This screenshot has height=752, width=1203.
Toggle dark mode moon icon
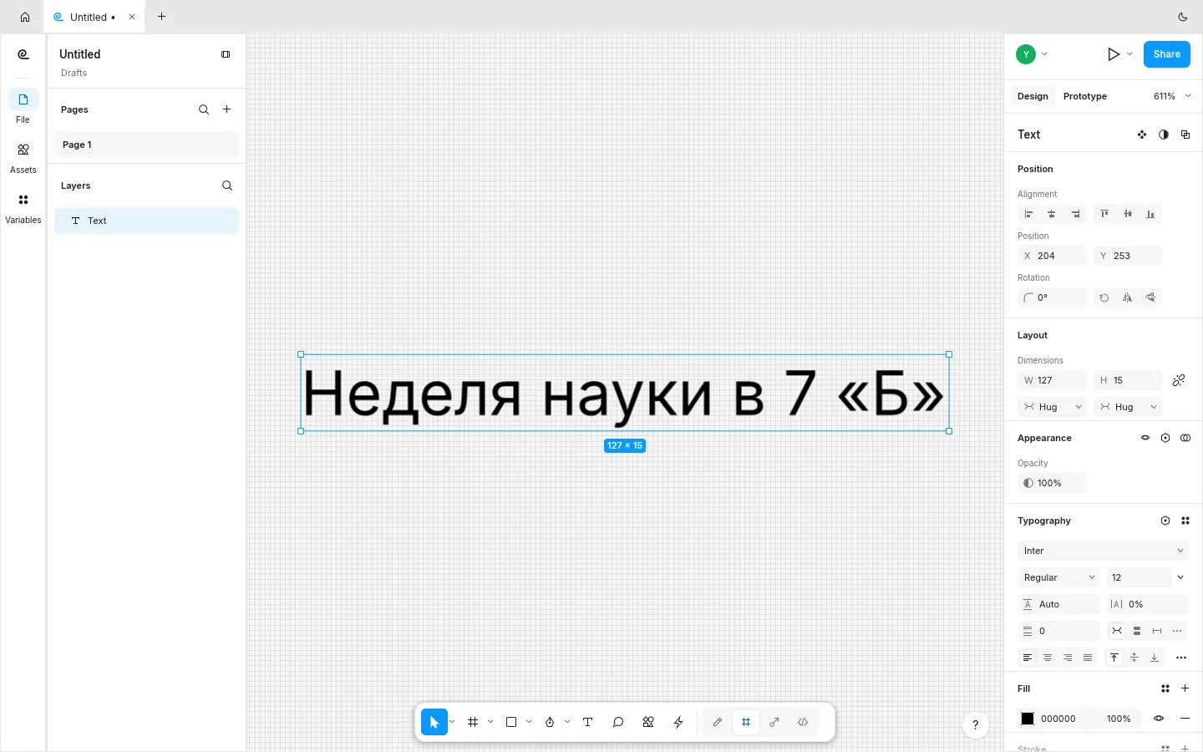click(1183, 17)
